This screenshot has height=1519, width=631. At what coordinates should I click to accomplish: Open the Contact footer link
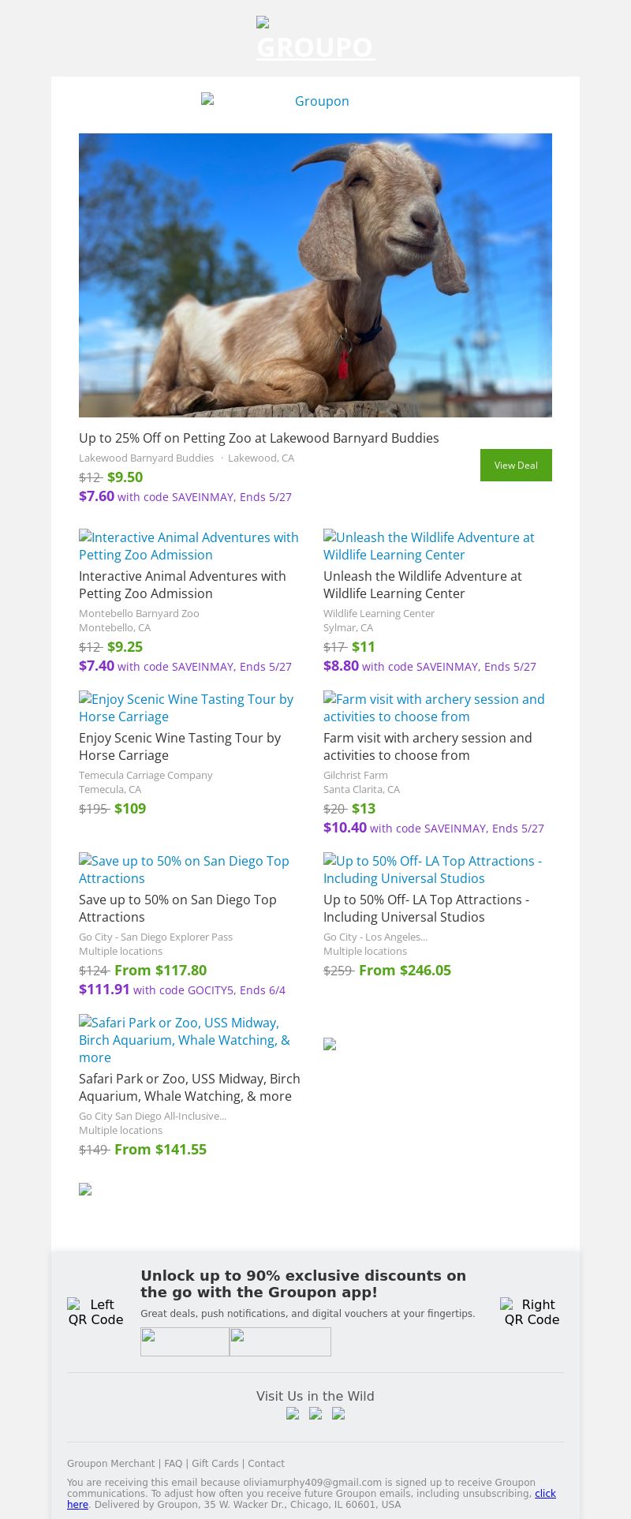(266, 1463)
